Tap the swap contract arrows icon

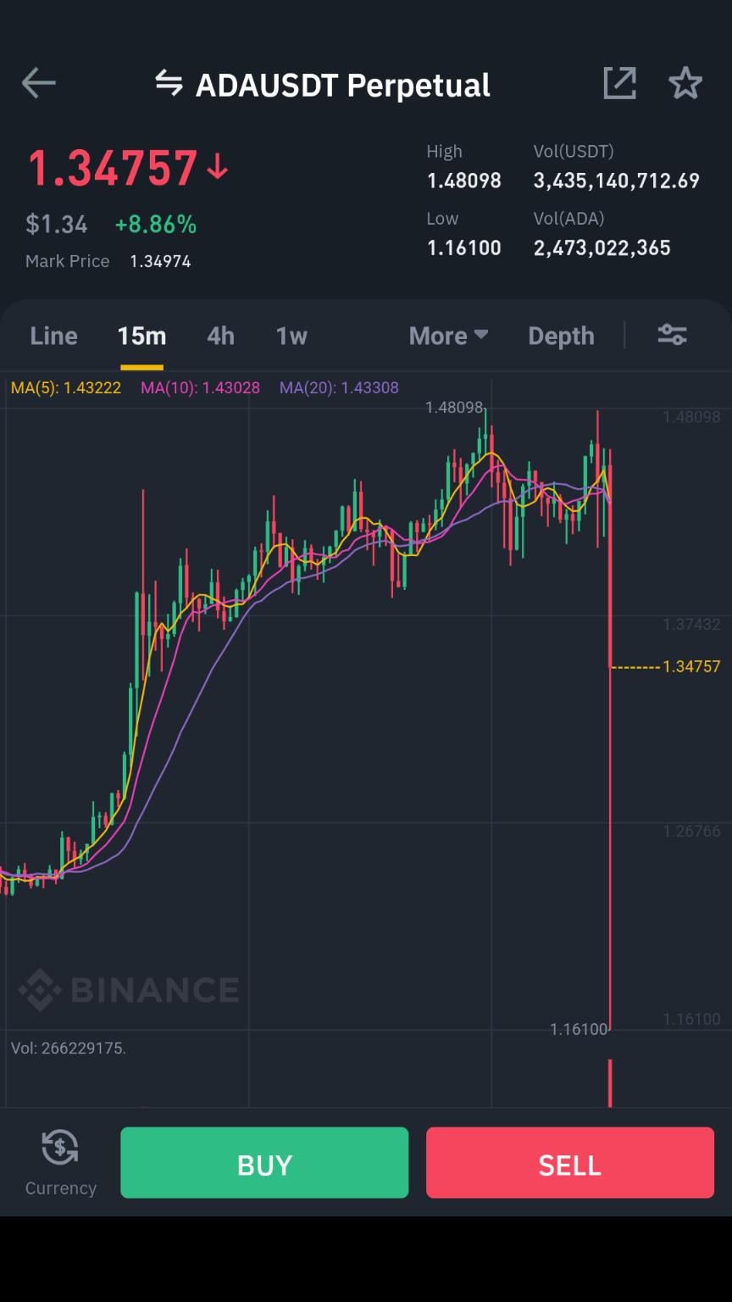click(x=169, y=83)
